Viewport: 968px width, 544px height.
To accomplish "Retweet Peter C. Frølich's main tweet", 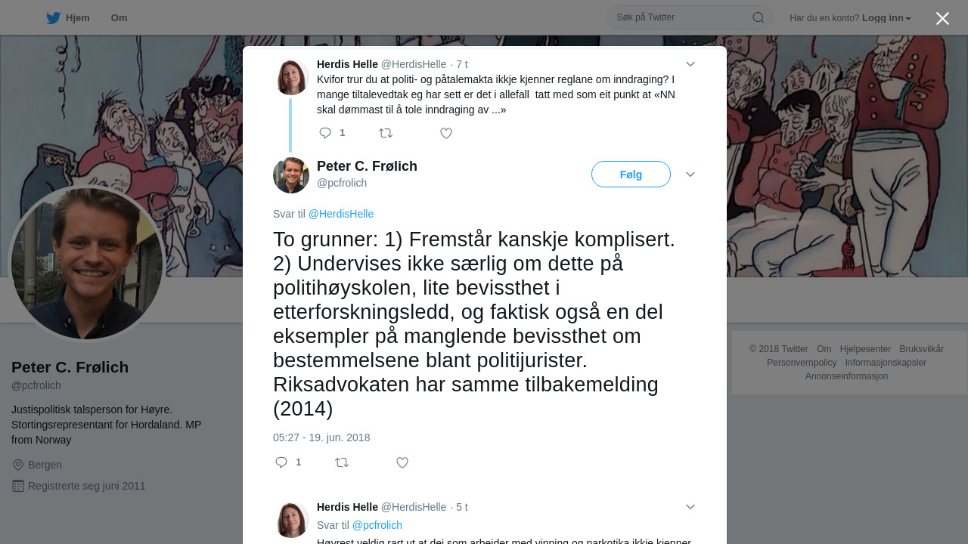I will [x=342, y=462].
